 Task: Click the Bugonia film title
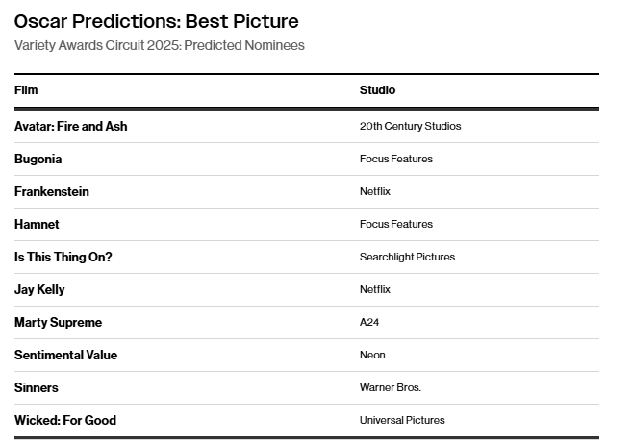click(x=40, y=160)
